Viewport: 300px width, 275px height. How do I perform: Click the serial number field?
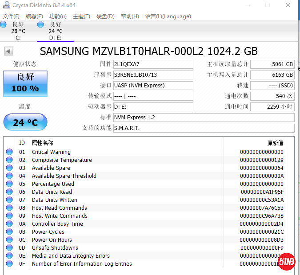[x=153, y=75]
